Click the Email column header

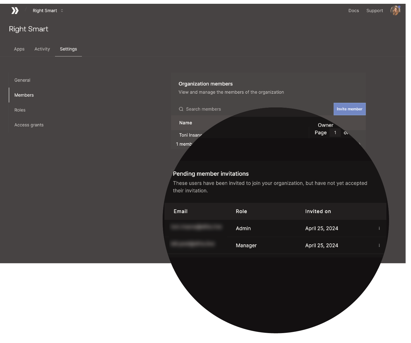[x=180, y=211]
